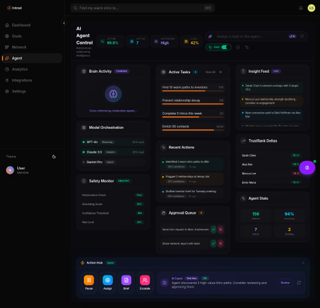
Task: Collapse the sidebar with the chevron button
Action: (x=64, y=23)
